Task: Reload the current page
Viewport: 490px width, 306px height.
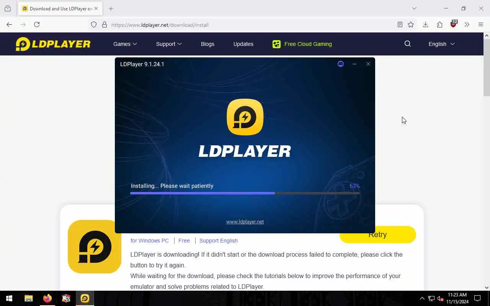Action: coord(37,24)
